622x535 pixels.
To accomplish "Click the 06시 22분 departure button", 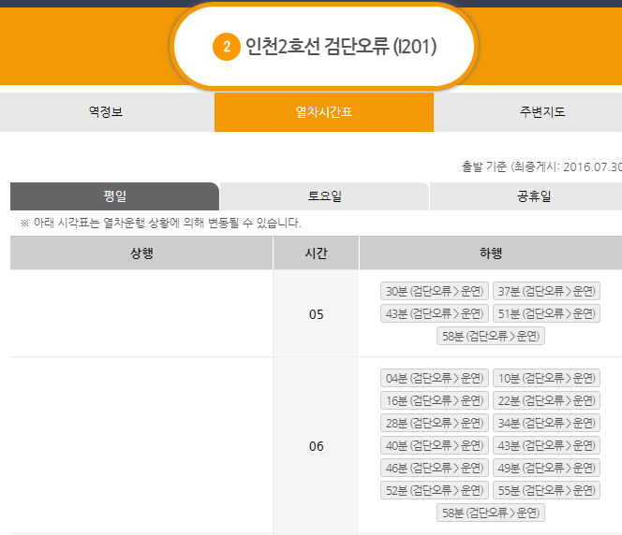I will (x=547, y=400).
